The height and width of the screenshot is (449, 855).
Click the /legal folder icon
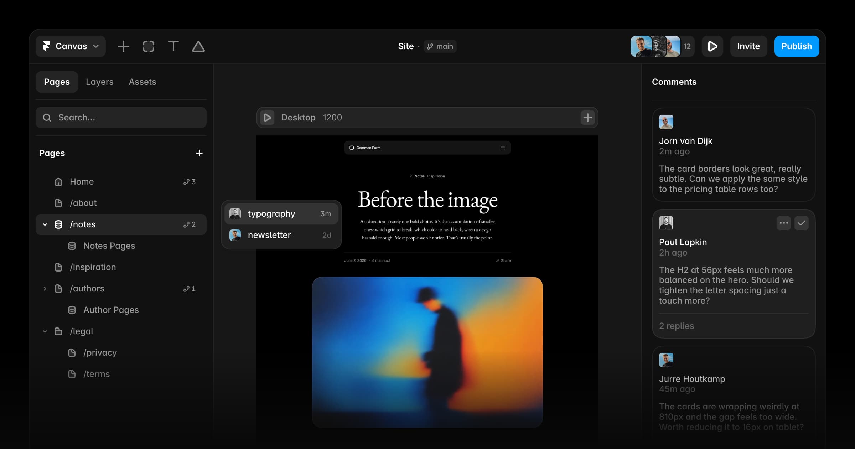pyautogui.click(x=58, y=331)
